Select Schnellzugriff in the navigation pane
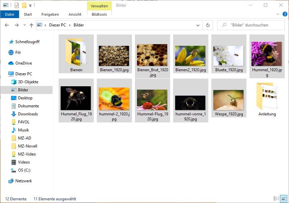Image resolution: width=289 pixels, height=203 pixels. coord(27,42)
